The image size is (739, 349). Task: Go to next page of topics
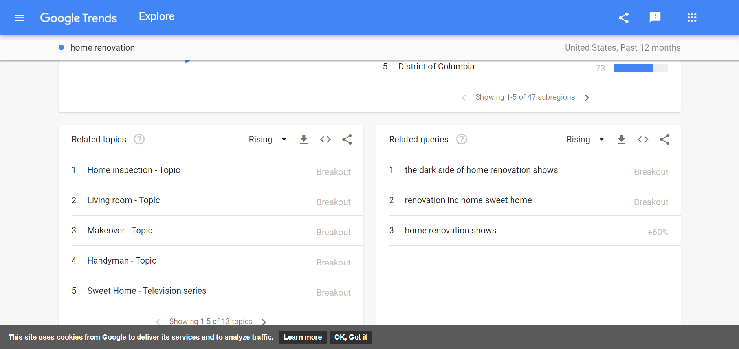tap(264, 322)
